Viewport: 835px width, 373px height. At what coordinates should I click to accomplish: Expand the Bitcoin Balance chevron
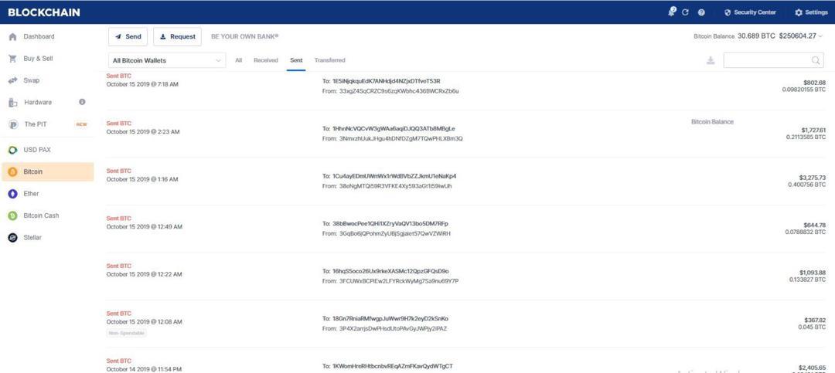coord(820,36)
